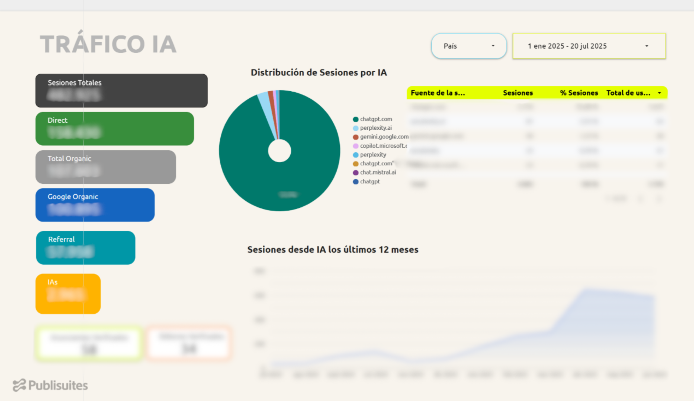Click sort arrow in table header

pos(659,93)
